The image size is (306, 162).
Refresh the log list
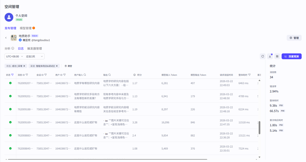tap(263, 56)
